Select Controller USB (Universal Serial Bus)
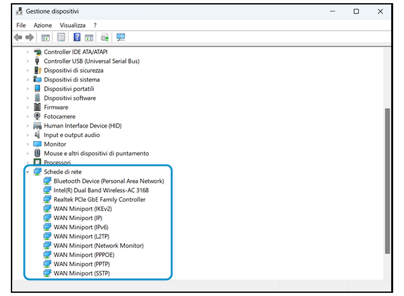 [x=92, y=61]
